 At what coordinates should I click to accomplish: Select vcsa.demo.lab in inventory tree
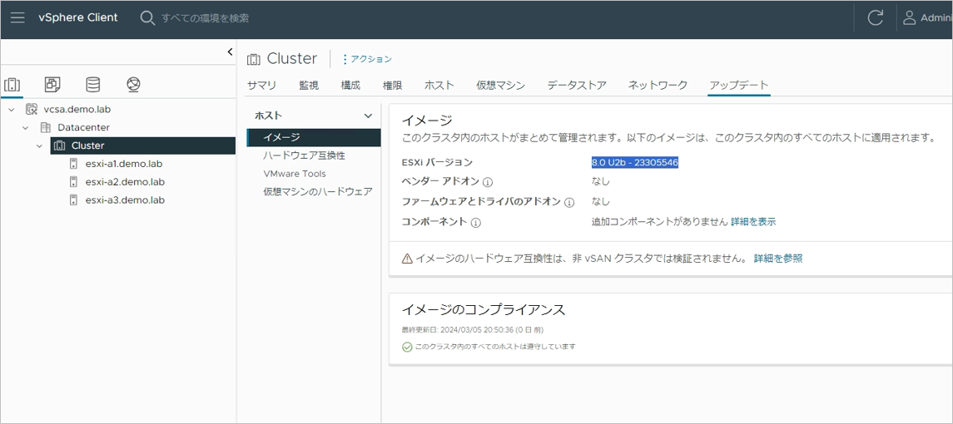(77, 110)
